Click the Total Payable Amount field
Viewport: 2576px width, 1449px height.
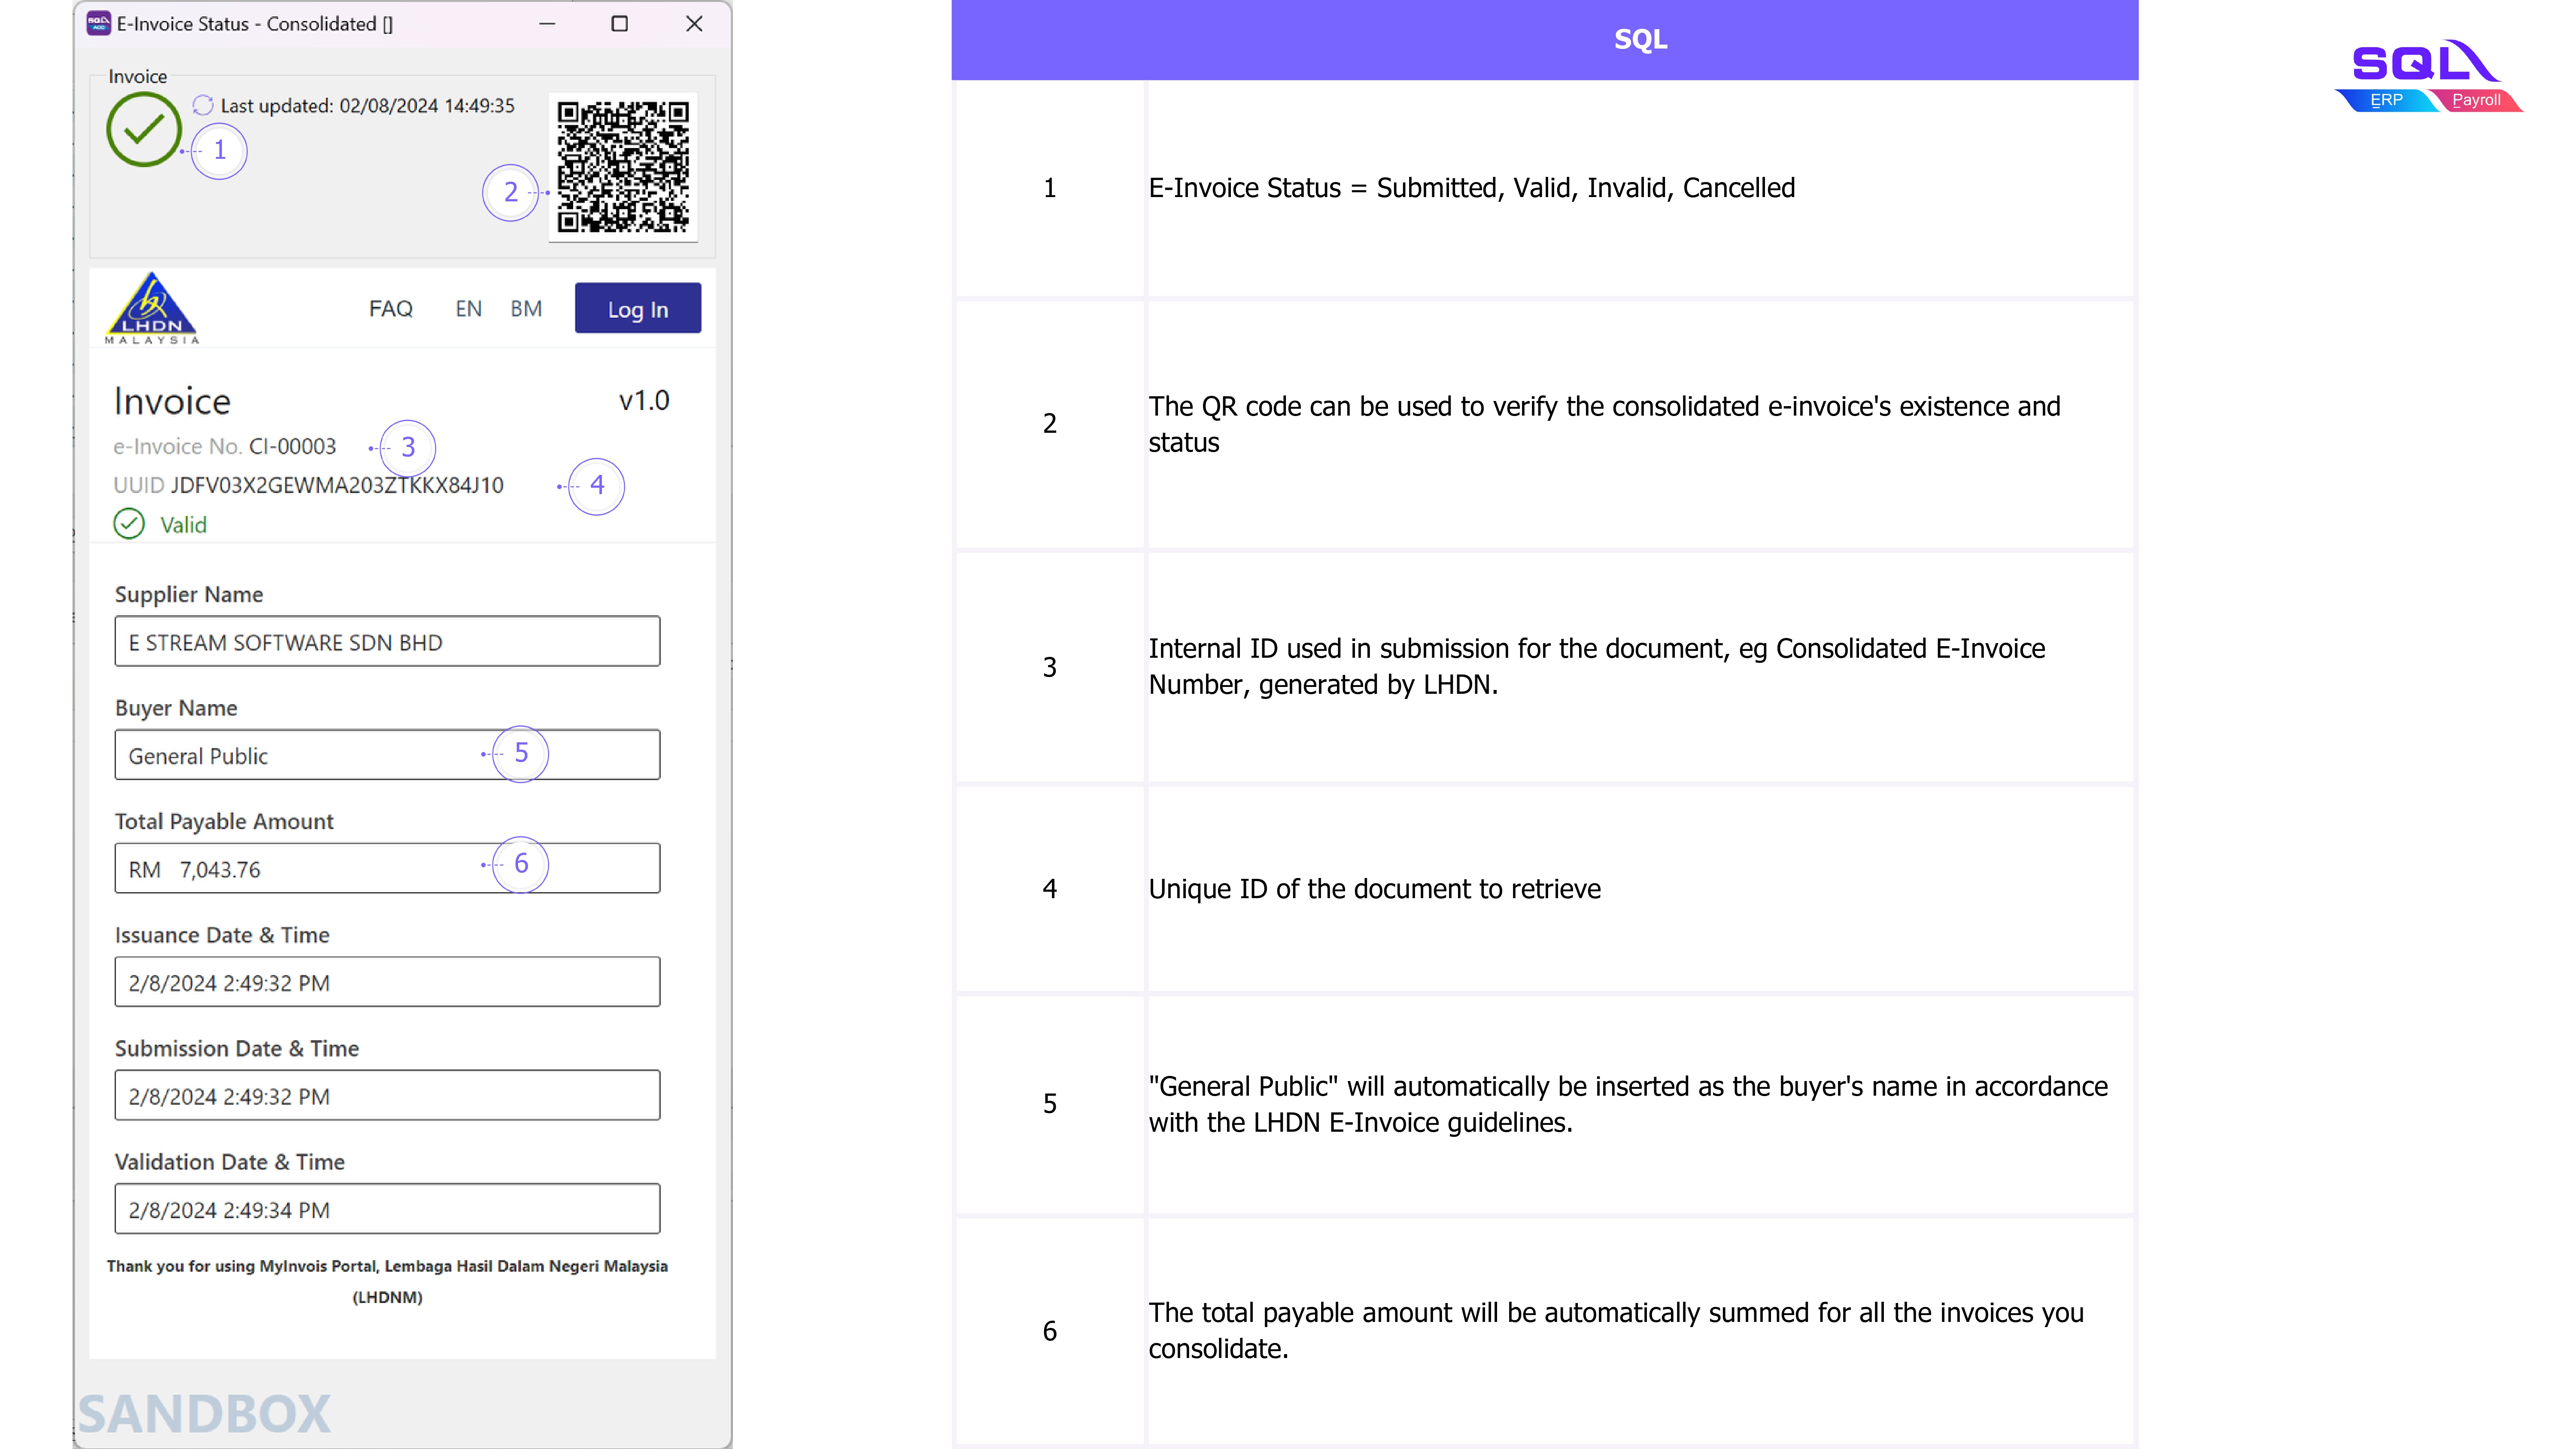point(300,869)
